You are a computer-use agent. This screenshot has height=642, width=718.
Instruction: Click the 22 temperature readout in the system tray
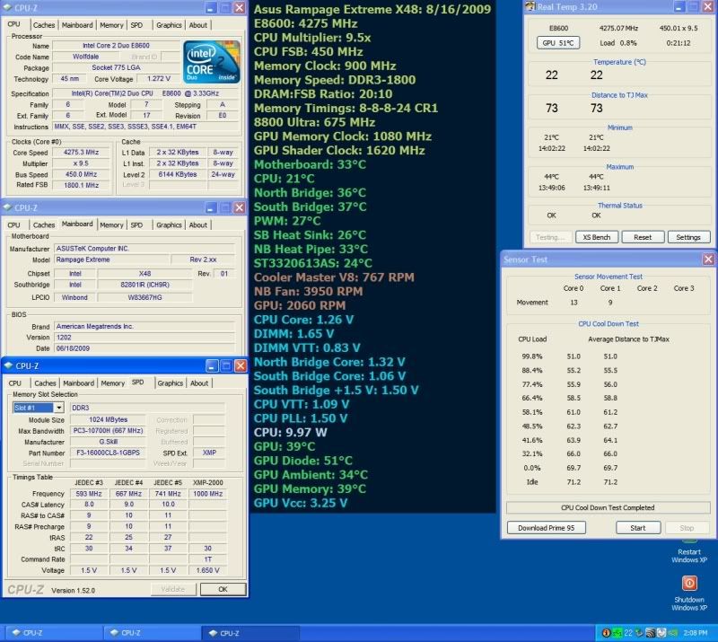[x=627, y=633]
